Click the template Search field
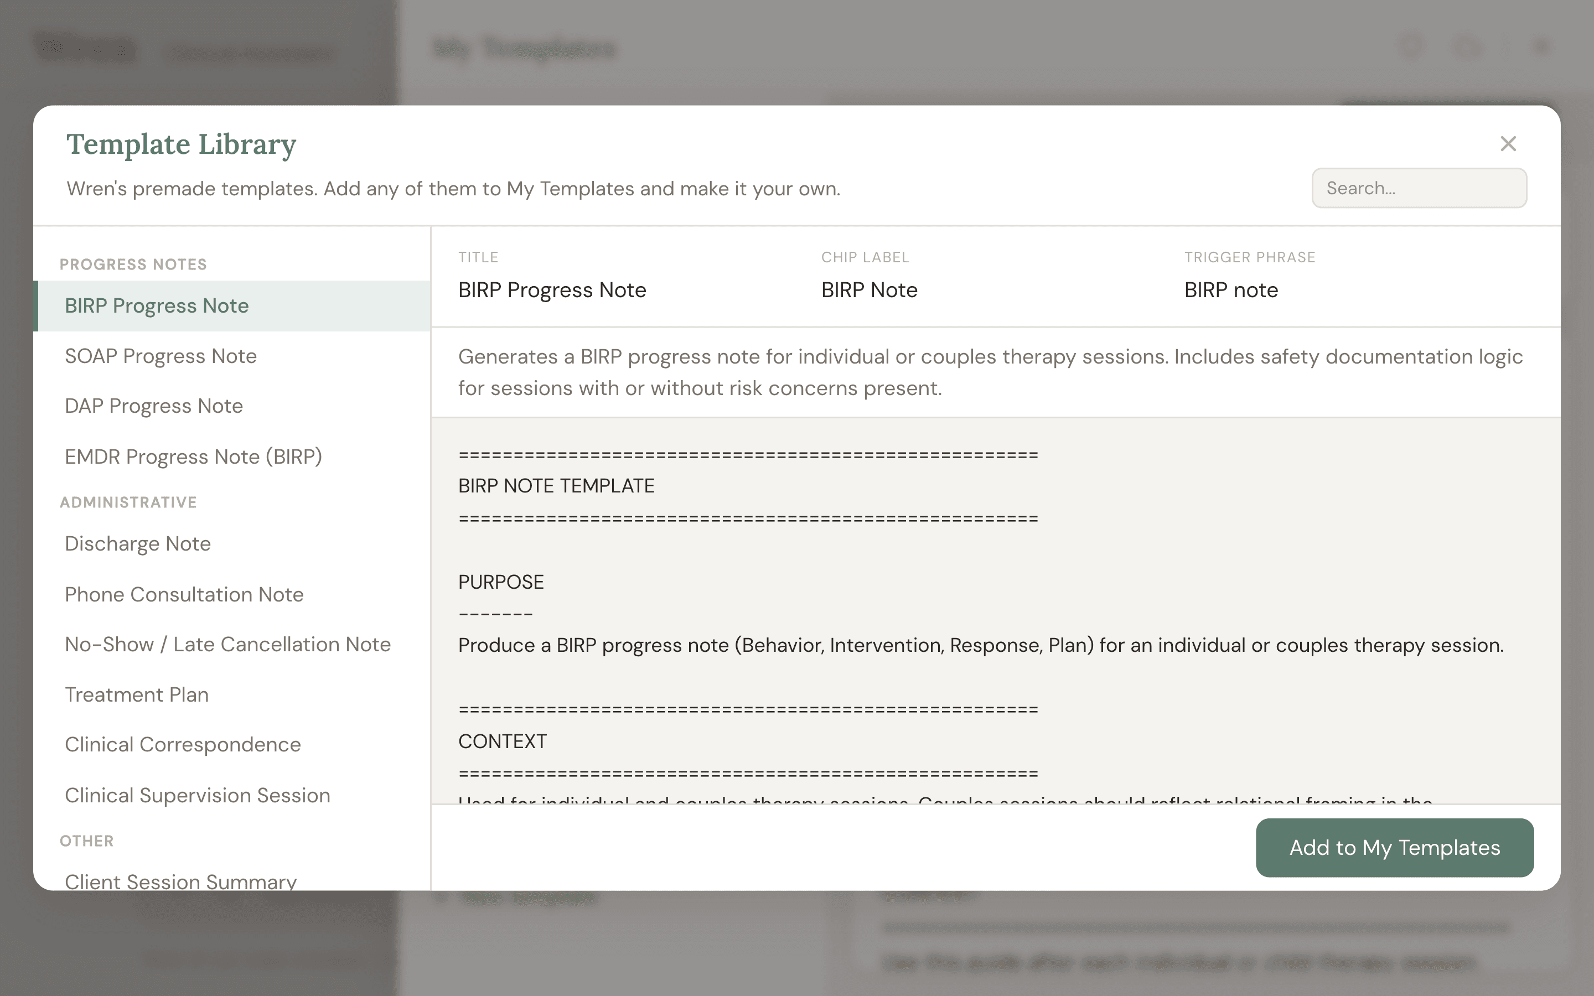 coord(1419,188)
